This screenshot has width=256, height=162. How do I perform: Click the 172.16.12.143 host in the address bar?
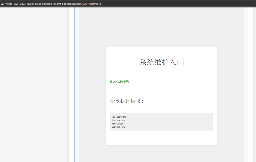click(x=21, y=4)
